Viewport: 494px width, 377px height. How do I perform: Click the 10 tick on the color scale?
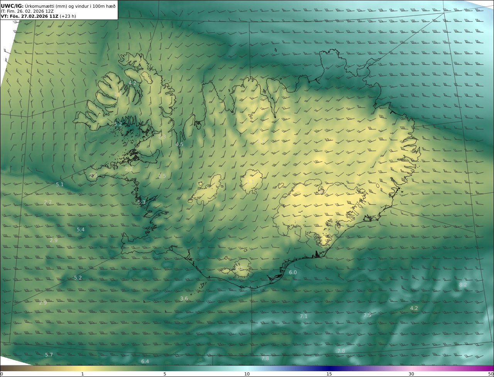click(x=247, y=374)
